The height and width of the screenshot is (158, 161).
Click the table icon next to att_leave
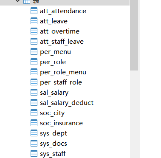point(34,21)
